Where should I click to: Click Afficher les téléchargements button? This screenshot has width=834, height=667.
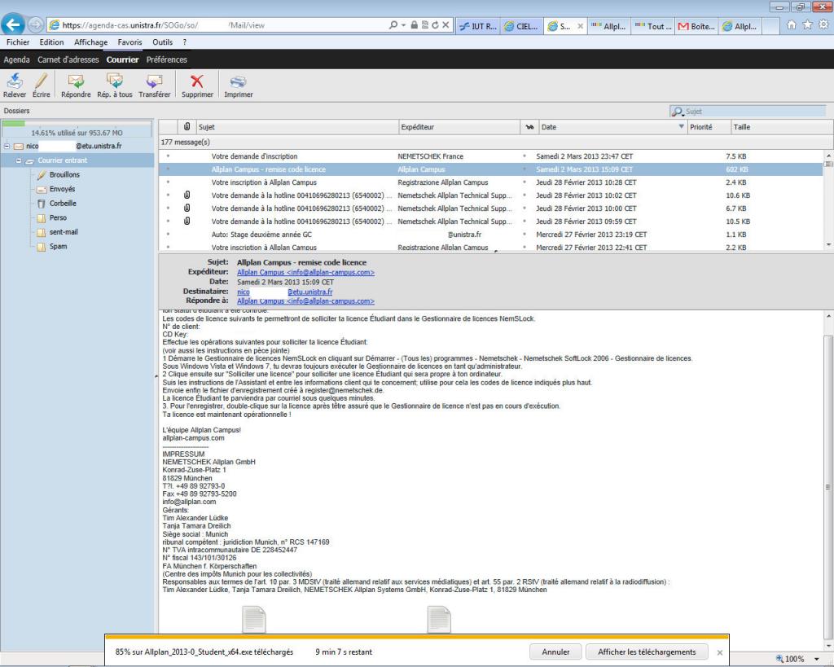click(646, 652)
